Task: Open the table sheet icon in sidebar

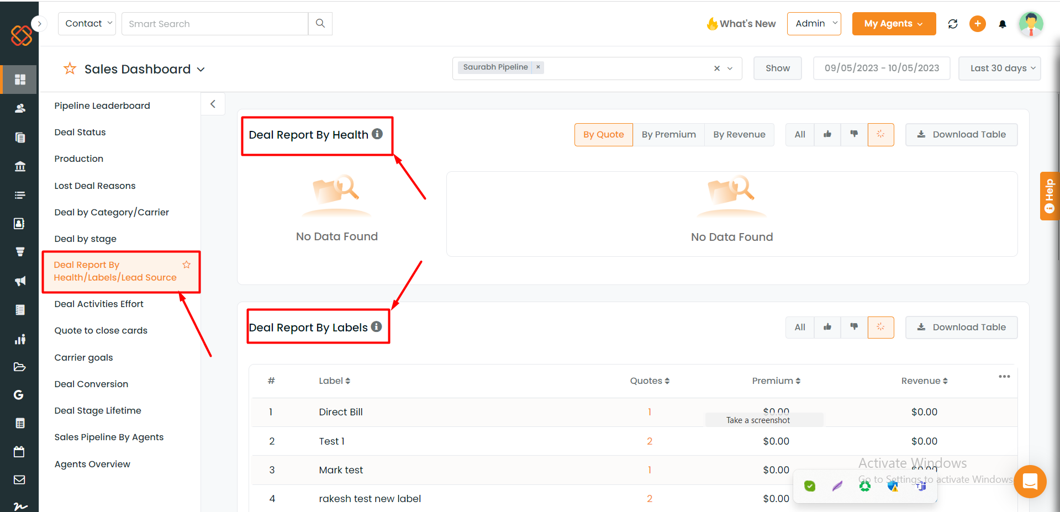Action: point(20,424)
